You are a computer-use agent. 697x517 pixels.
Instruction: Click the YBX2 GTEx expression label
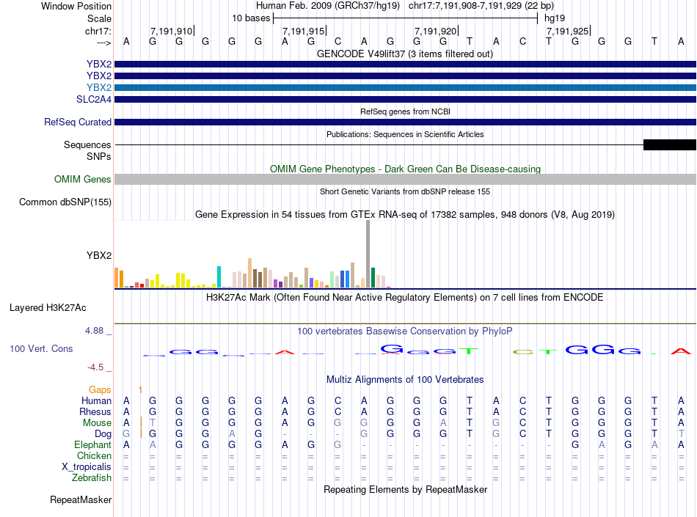click(99, 255)
